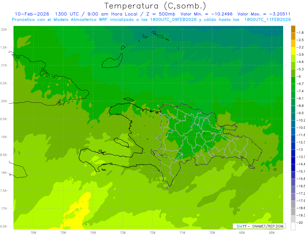The width and height of the screenshot is (305, 236).
Task: Click the '9.5N' latitude label
Action: (x=4, y=119)
